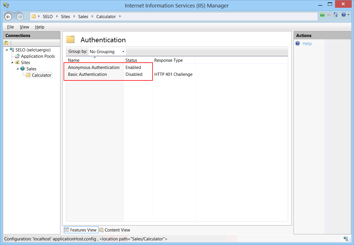Click the IIS Manager title bar icon
Screen dimensions: 354x245
(6, 5)
